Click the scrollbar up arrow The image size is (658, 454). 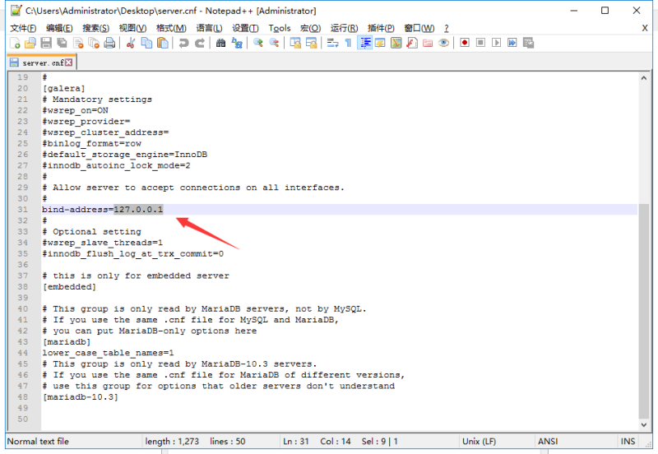644,78
